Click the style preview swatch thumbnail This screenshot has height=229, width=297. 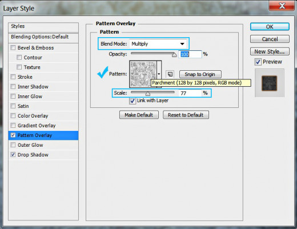coord(270,83)
